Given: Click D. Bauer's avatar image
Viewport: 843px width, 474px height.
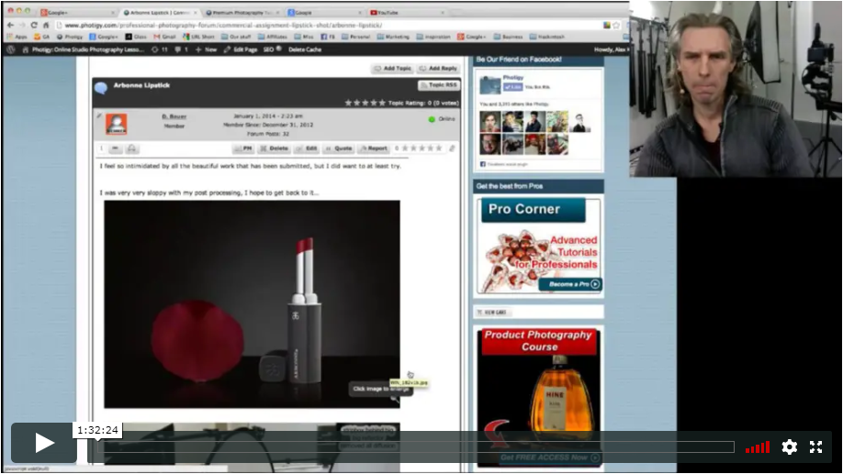Looking at the screenshot, I should [116, 124].
